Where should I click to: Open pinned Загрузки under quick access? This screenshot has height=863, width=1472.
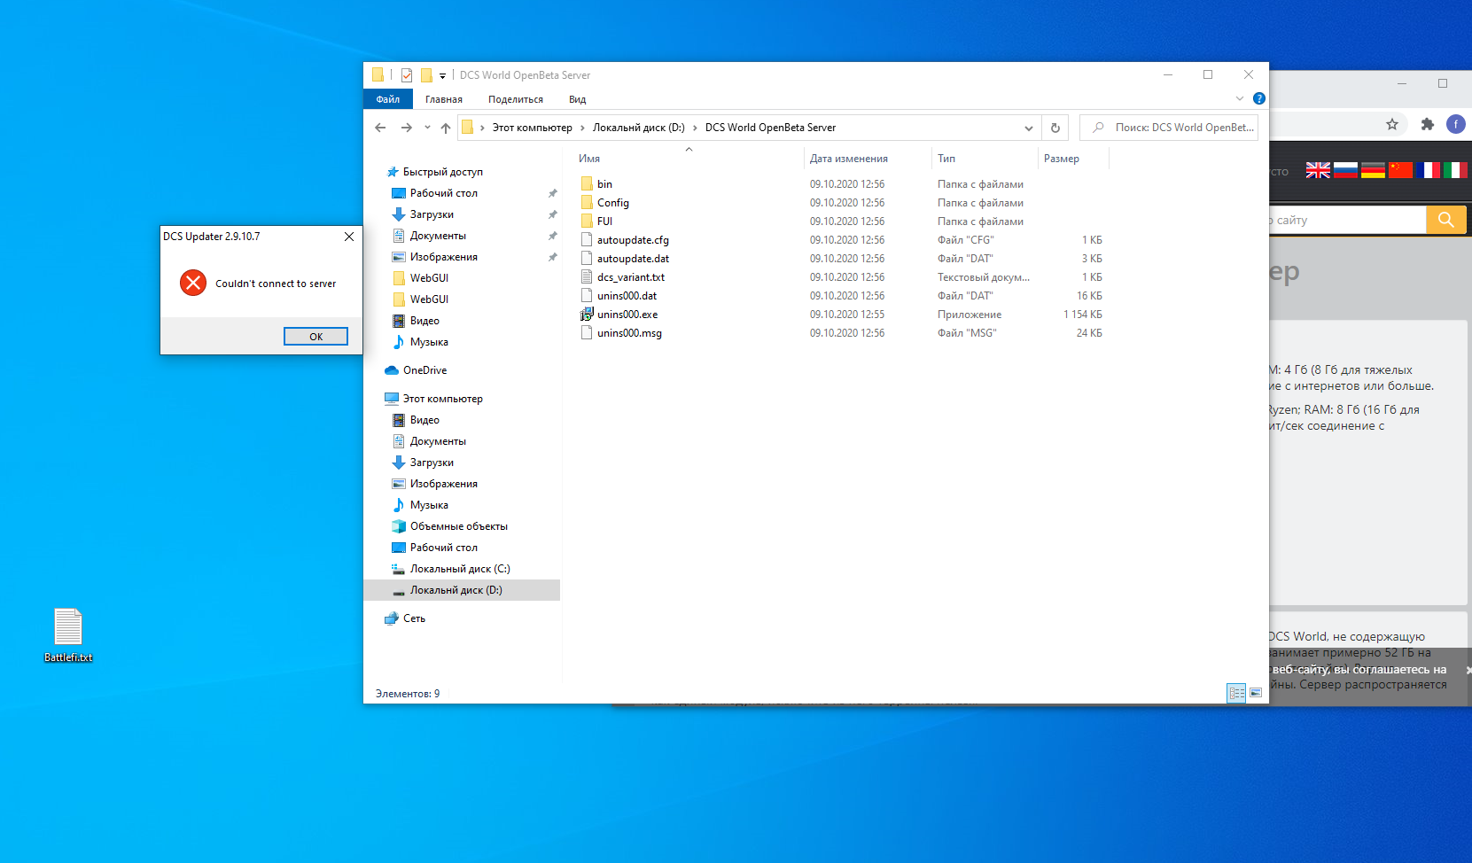pyautogui.click(x=432, y=214)
